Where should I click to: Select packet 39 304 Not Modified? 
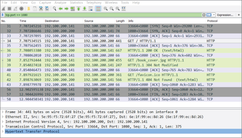121,65
